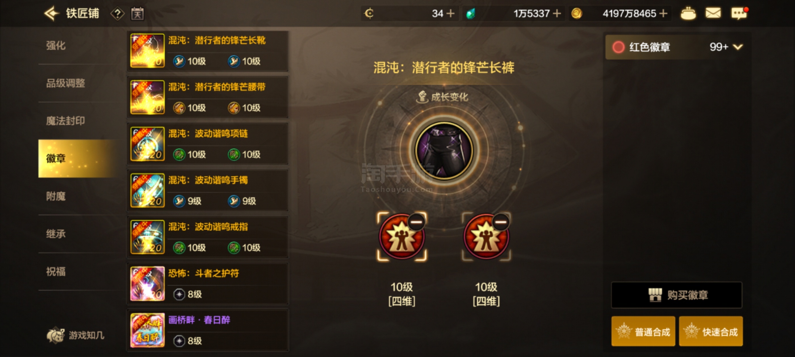Open the mail envelope icon
The height and width of the screenshot is (357, 795).
713,13
